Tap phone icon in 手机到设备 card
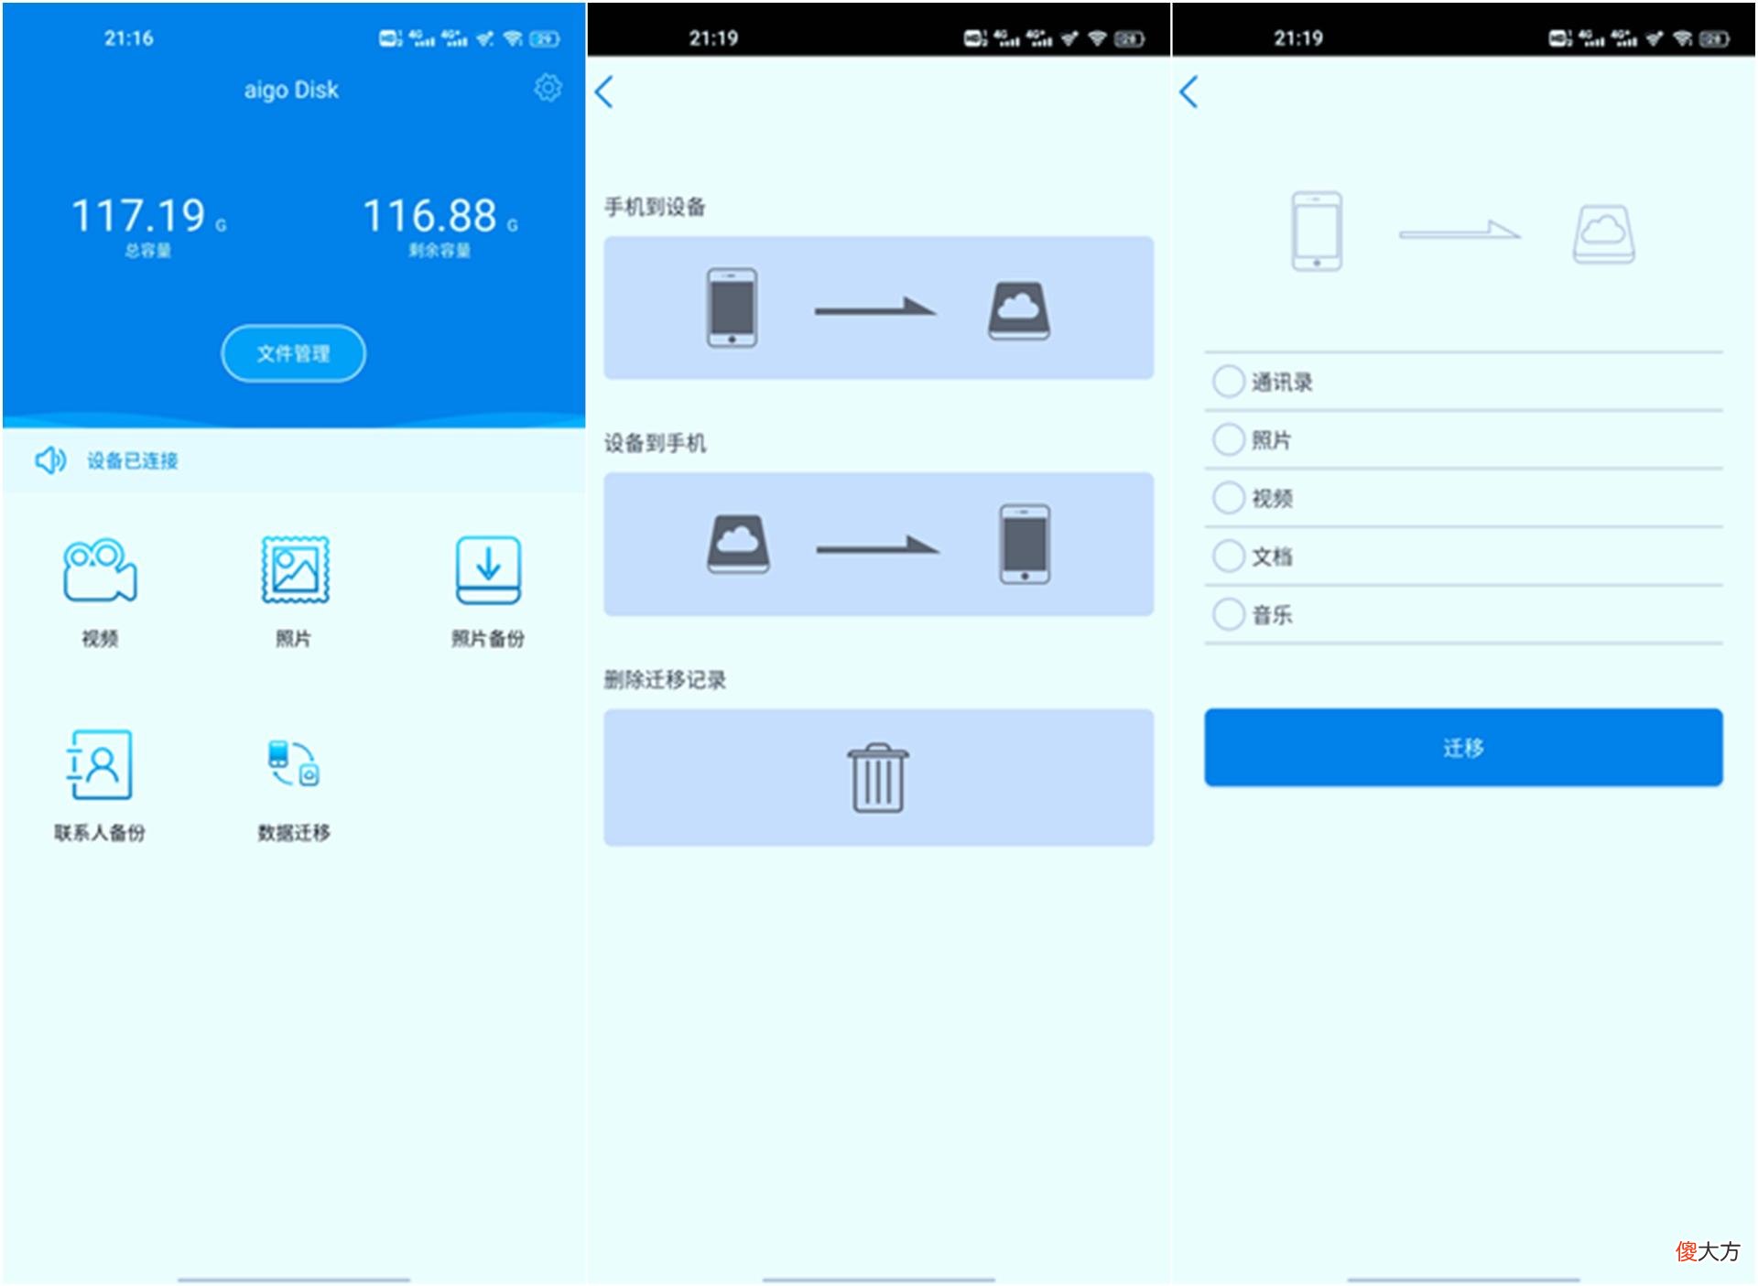 pyautogui.click(x=732, y=308)
